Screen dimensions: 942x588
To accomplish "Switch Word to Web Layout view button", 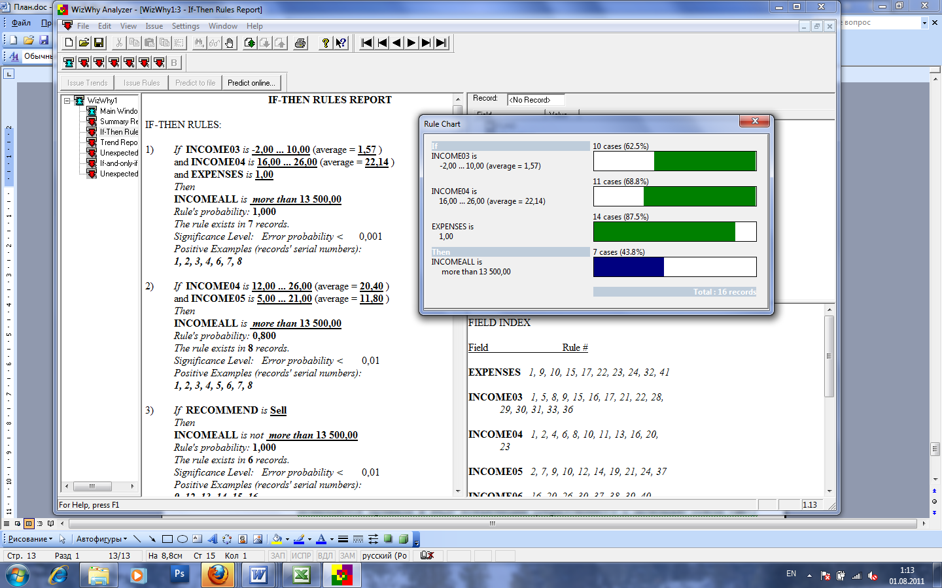I will click(x=18, y=523).
